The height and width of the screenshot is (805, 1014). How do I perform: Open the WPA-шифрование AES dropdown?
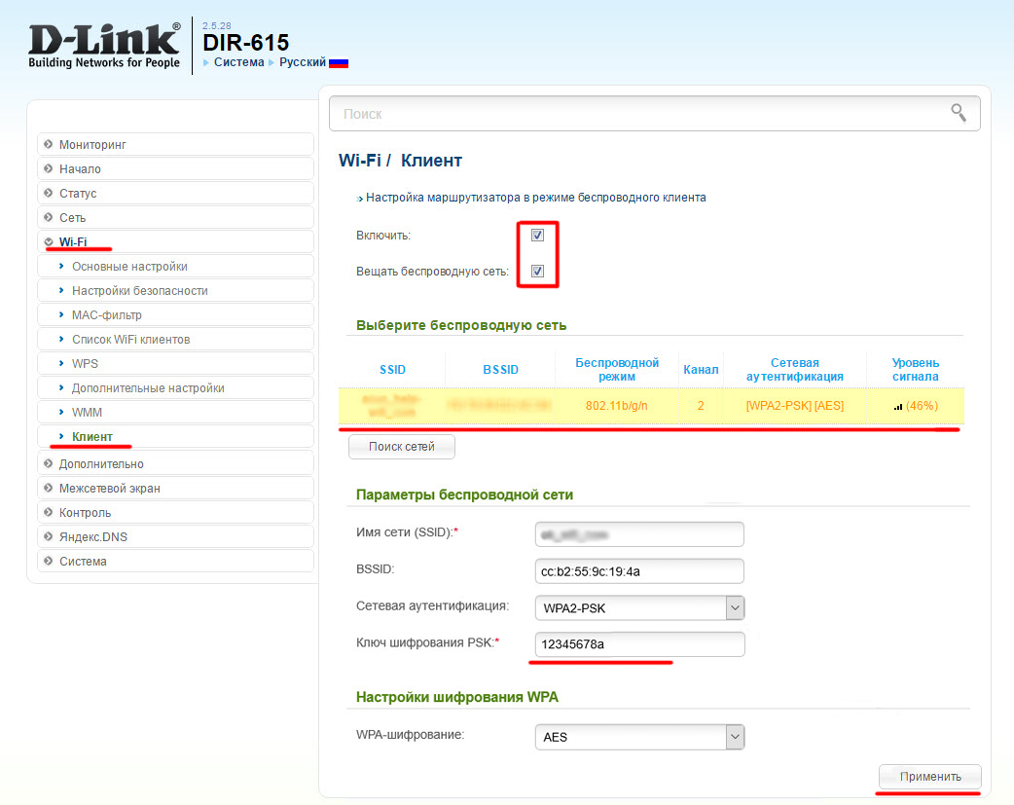(x=639, y=737)
